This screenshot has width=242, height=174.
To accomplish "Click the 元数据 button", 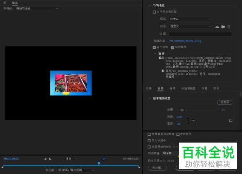I will point(157,168).
